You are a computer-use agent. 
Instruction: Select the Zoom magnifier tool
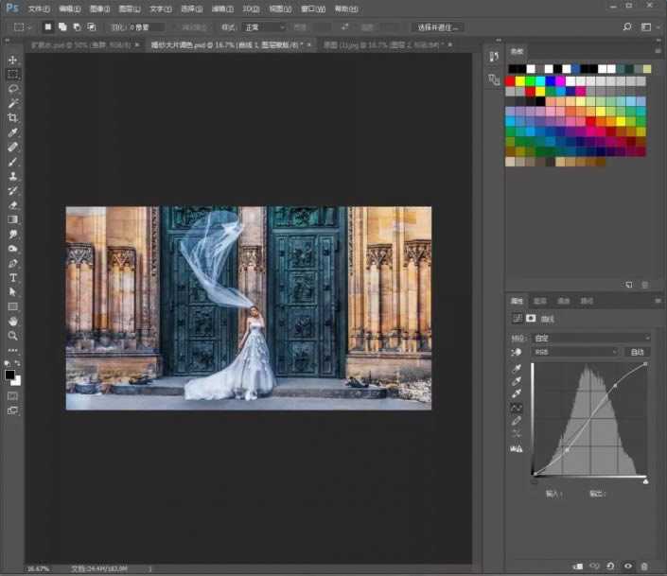click(x=13, y=336)
